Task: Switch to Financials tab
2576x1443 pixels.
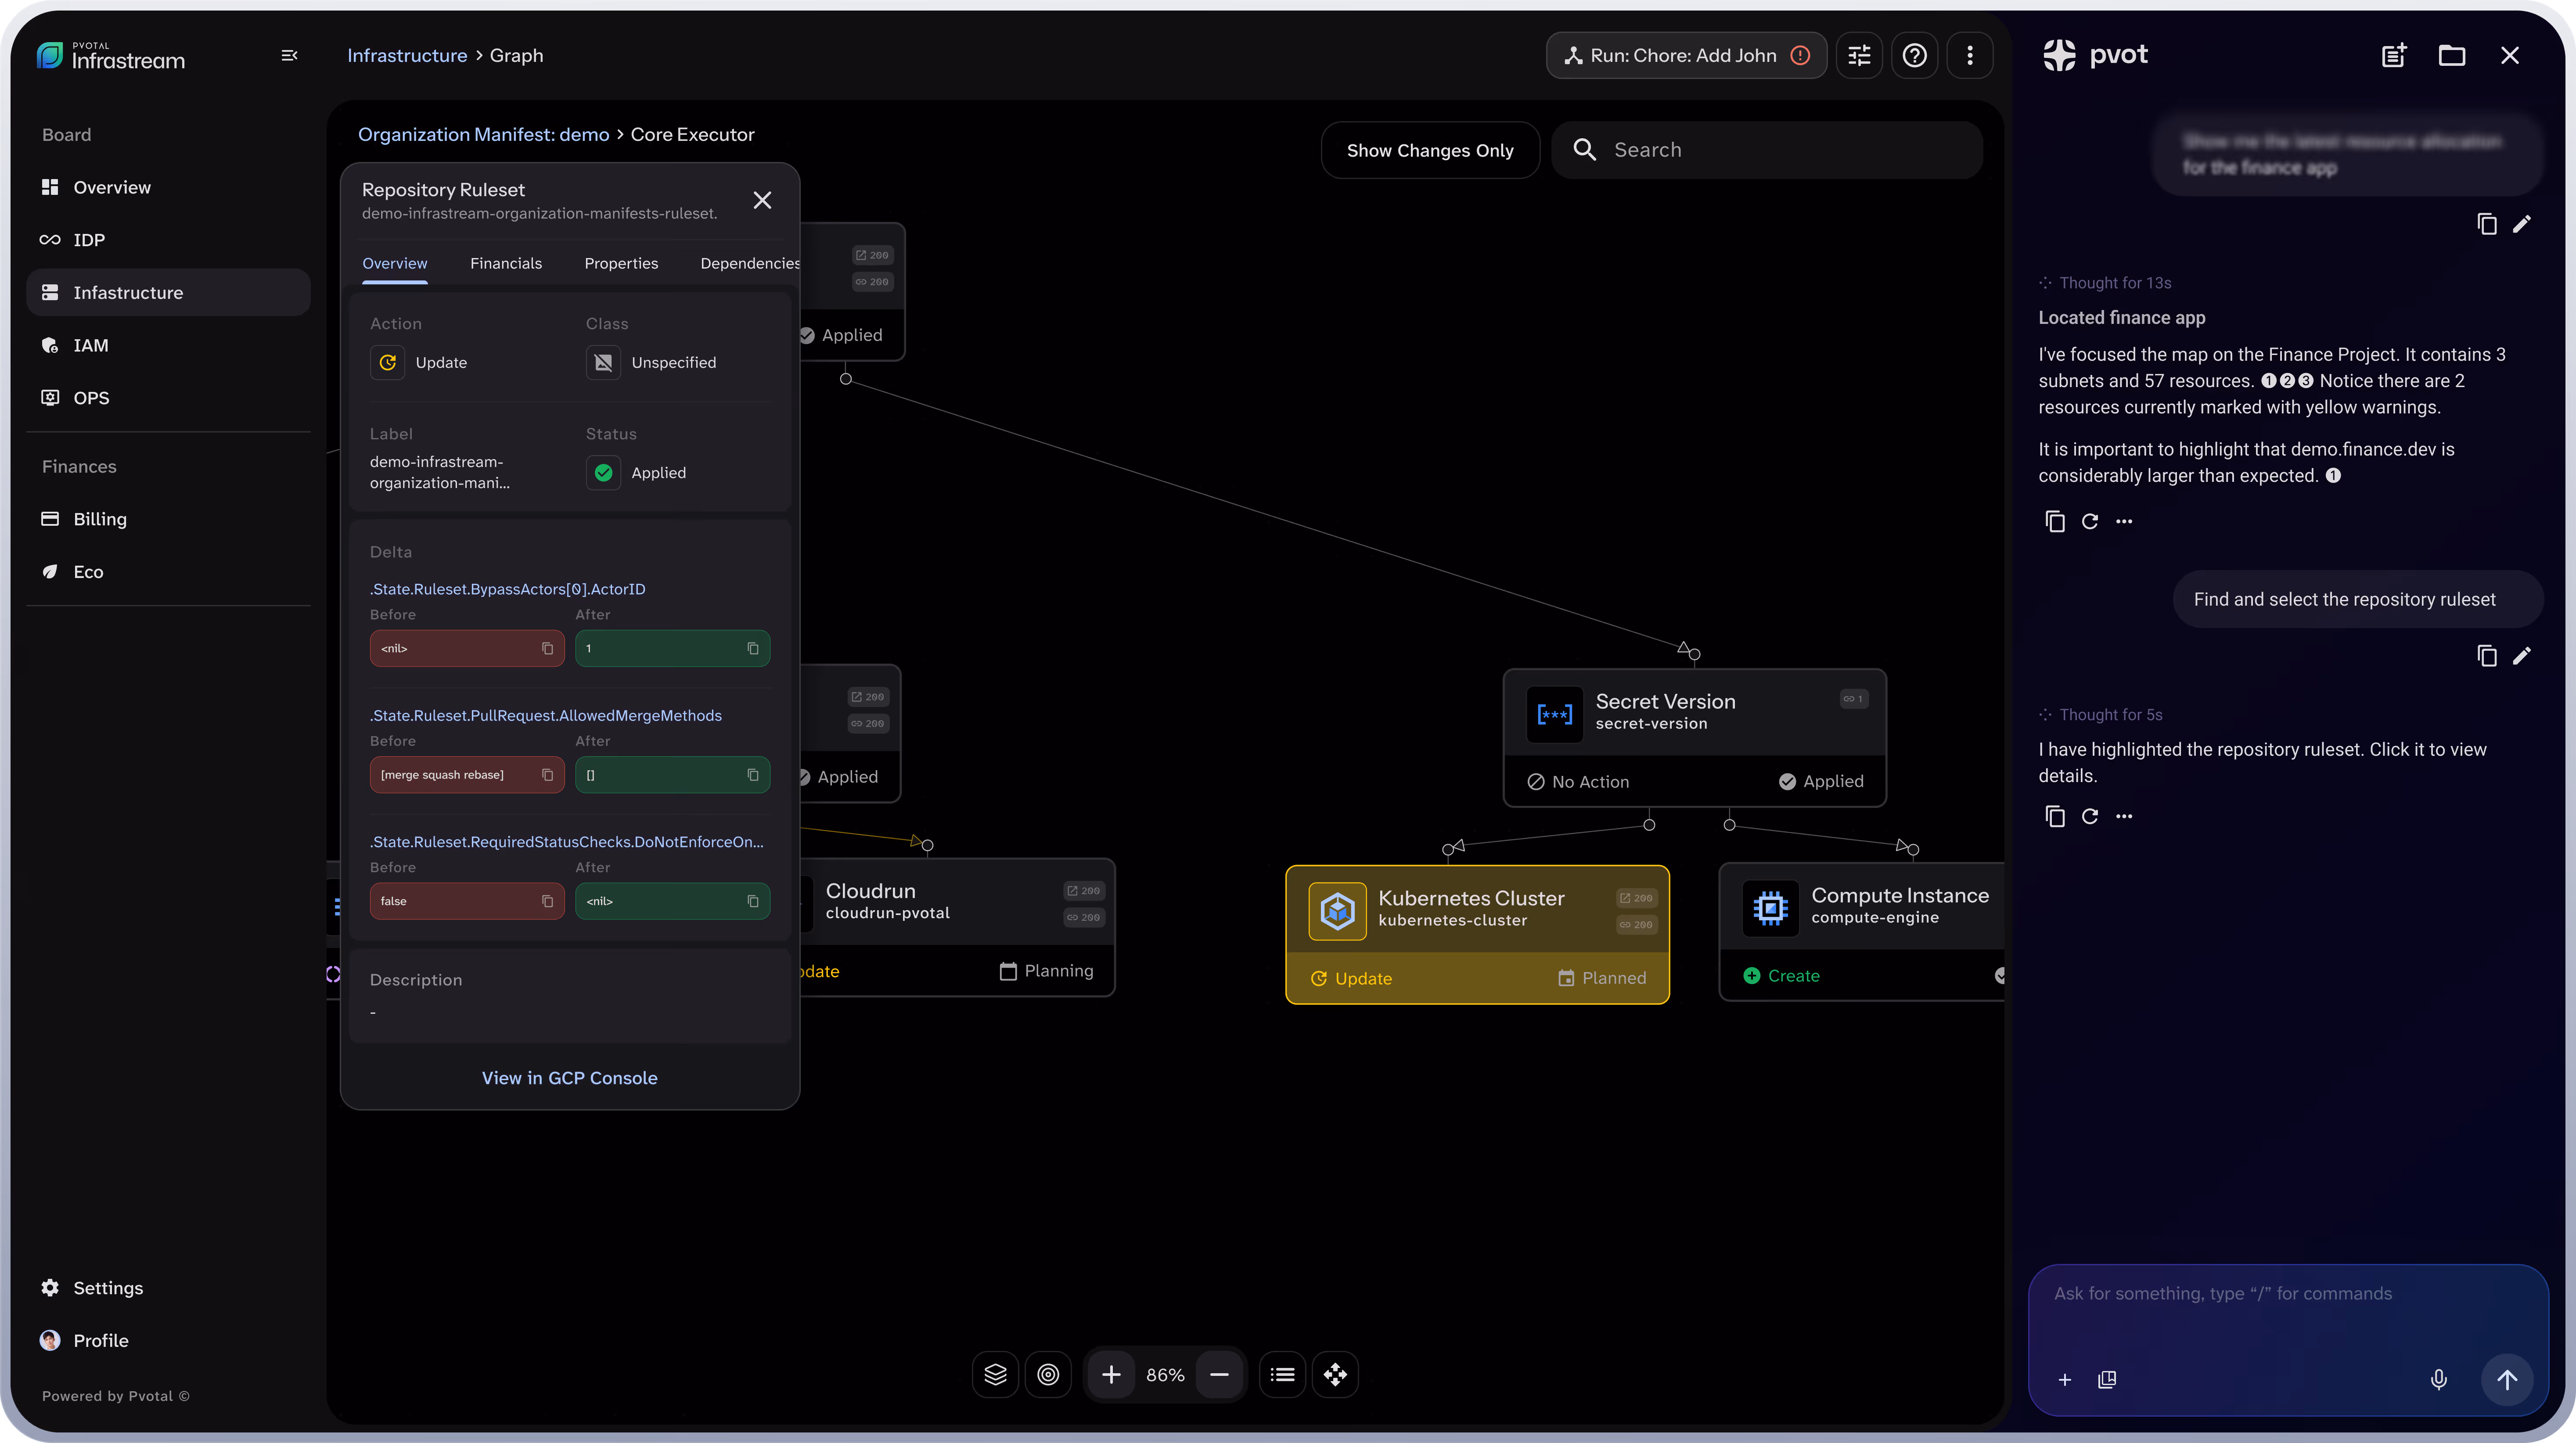Action: (x=506, y=264)
